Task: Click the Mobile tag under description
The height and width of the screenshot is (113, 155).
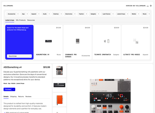Action: (13, 83)
